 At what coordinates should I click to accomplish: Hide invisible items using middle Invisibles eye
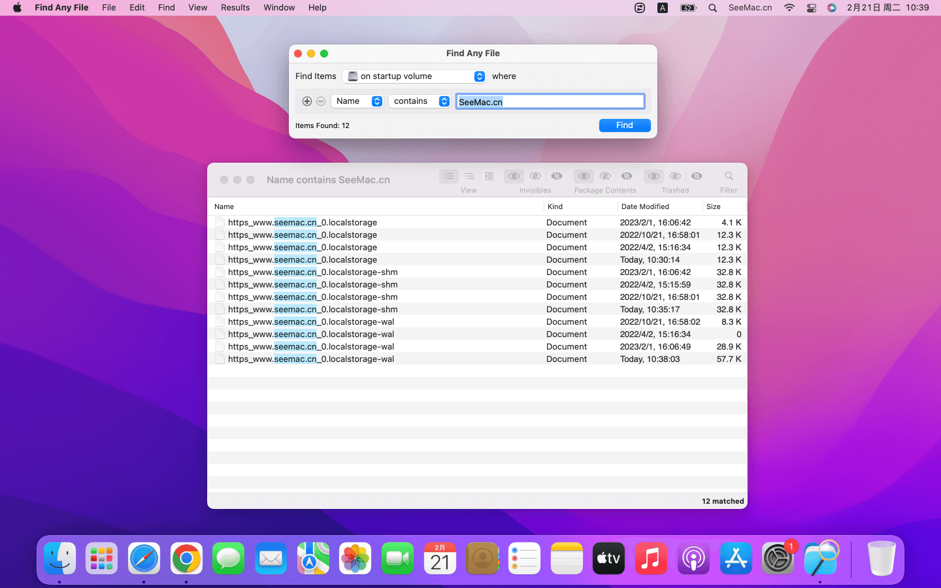[535, 176]
